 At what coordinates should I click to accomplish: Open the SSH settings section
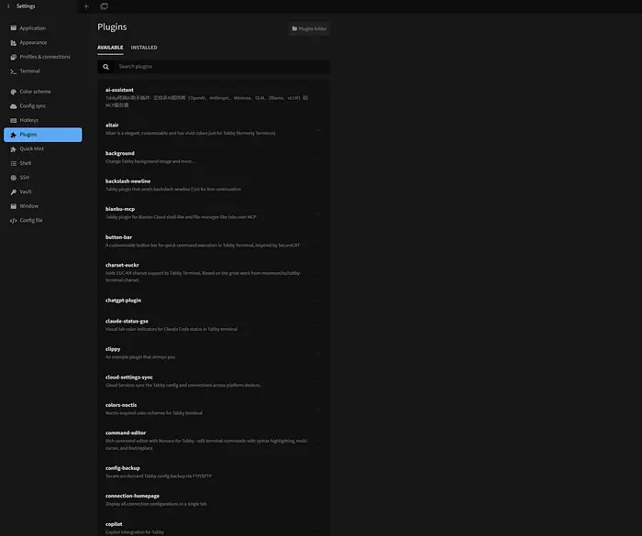[42, 178]
